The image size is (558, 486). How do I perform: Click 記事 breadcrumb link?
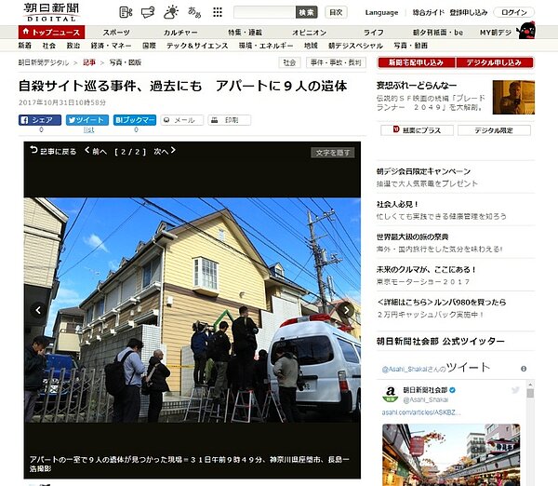click(89, 62)
